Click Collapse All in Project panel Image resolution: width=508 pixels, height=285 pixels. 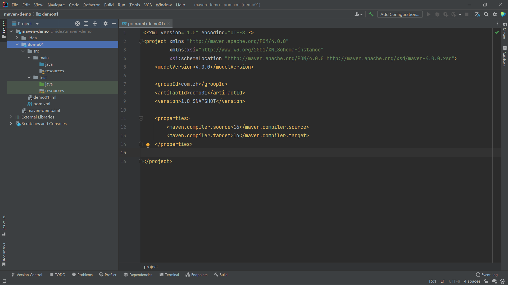pyautogui.click(x=95, y=23)
